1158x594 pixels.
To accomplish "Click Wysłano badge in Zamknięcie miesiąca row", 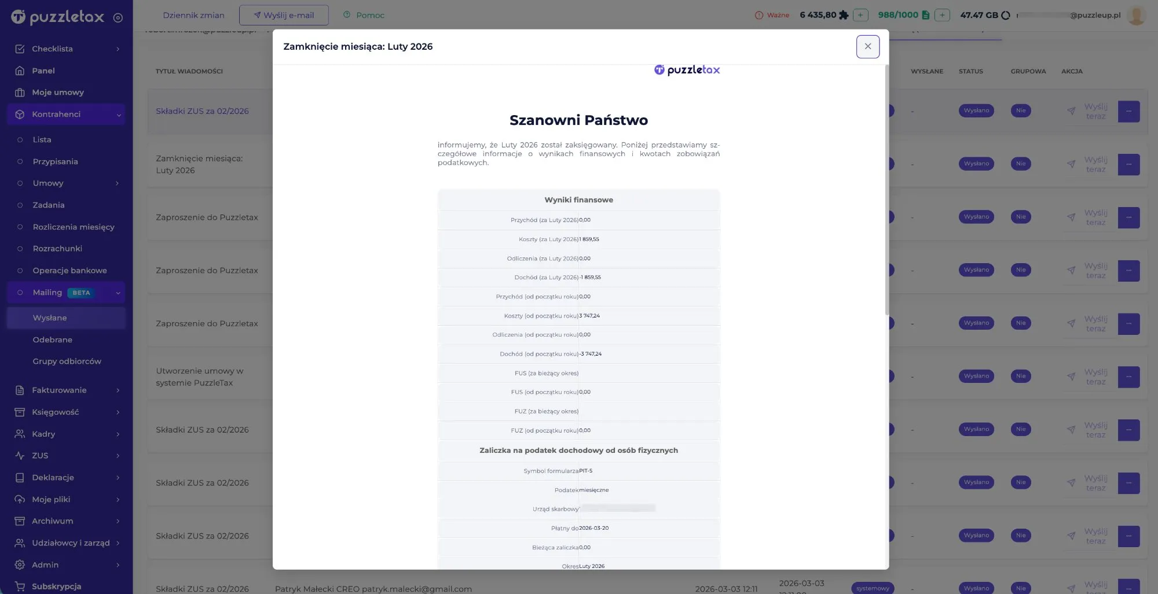I will click(976, 164).
